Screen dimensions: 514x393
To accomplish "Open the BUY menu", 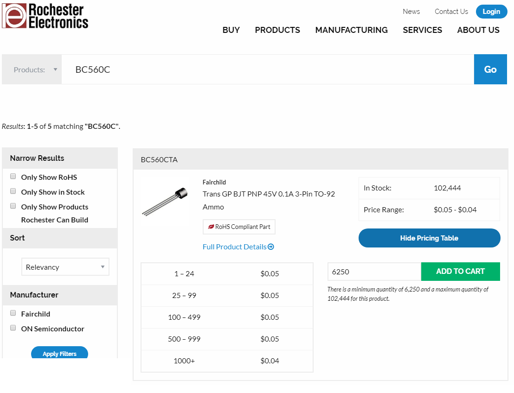I will [231, 30].
